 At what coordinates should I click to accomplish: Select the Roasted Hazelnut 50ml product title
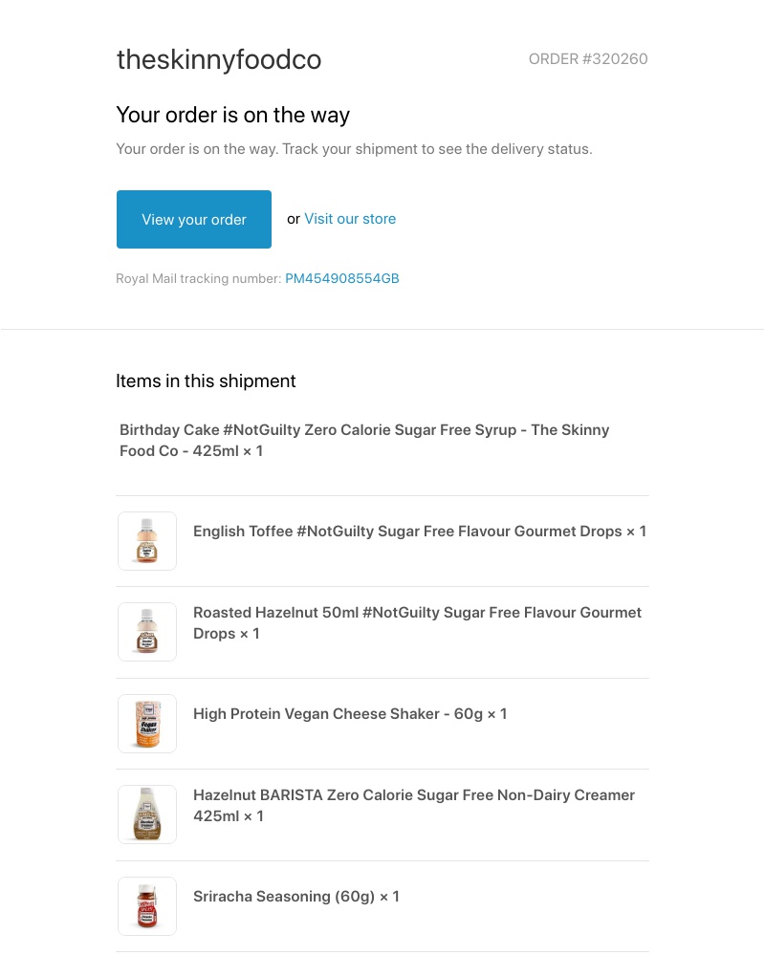(418, 622)
